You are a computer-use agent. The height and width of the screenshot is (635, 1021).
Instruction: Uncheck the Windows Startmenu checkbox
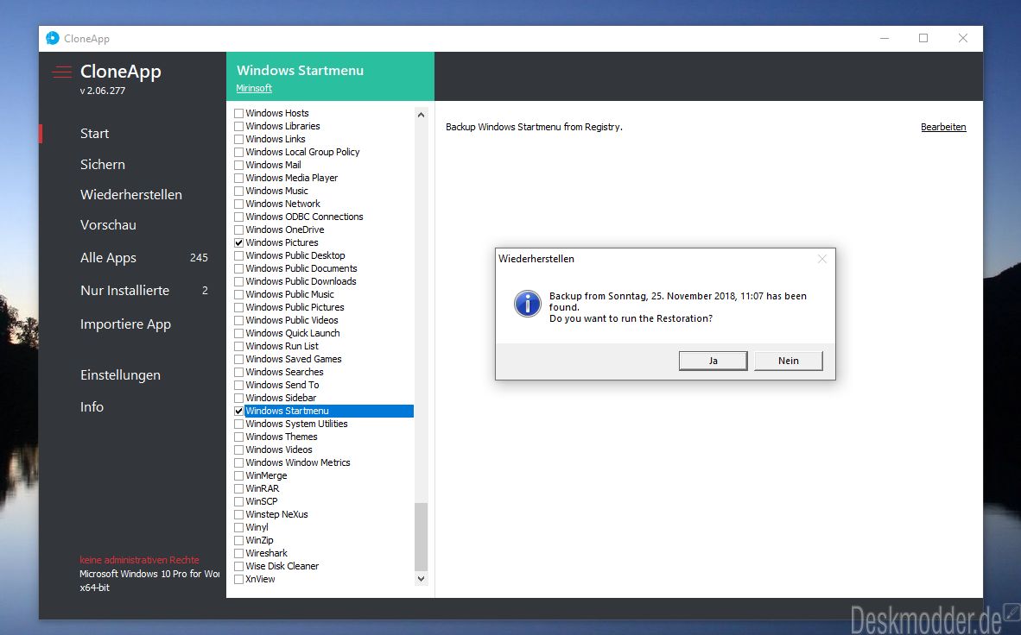239,412
